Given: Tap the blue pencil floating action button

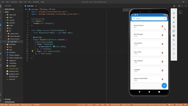Looking at the screenshot, I should tap(164, 86).
